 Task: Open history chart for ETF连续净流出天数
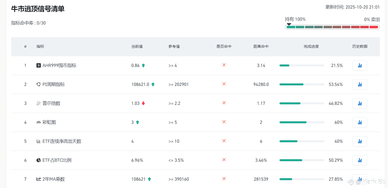[360, 141]
